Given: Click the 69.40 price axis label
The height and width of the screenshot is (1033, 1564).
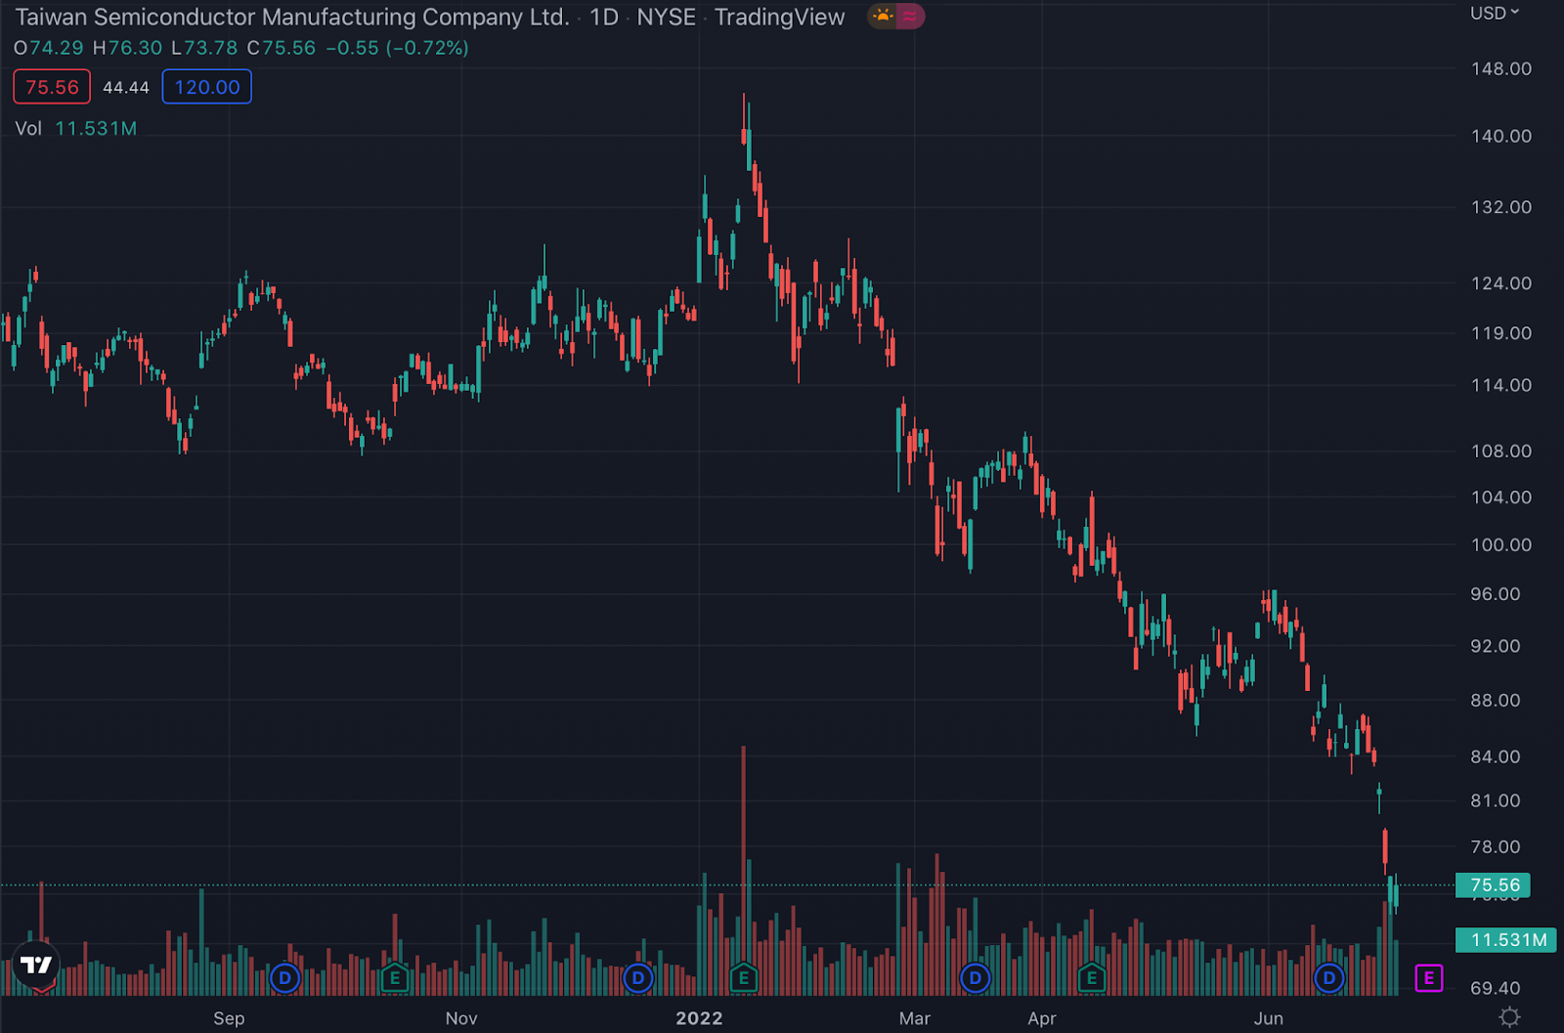Looking at the screenshot, I should (x=1495, y=988).
